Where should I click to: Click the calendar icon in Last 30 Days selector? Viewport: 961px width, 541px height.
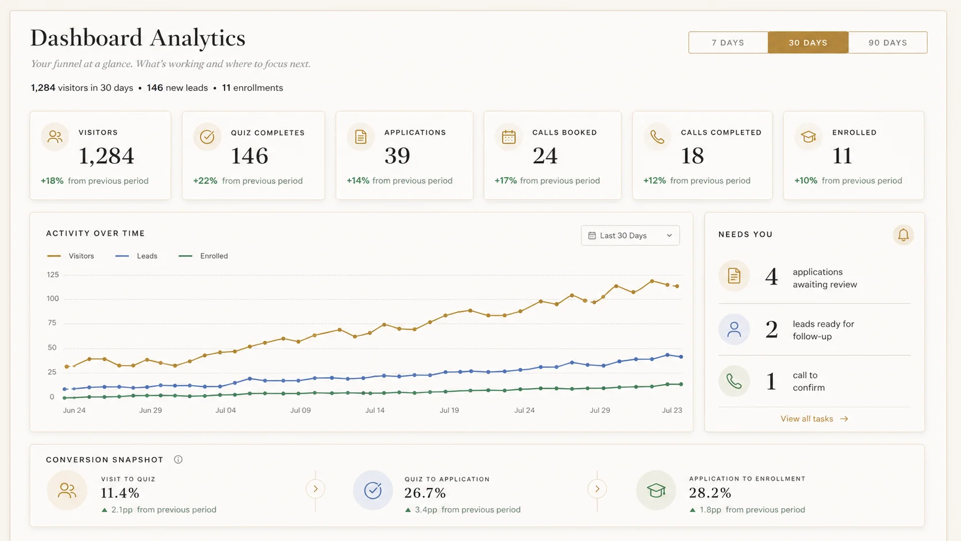click(592, 236)
